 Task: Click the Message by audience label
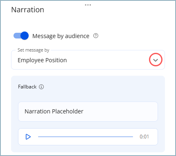[61, 36]
